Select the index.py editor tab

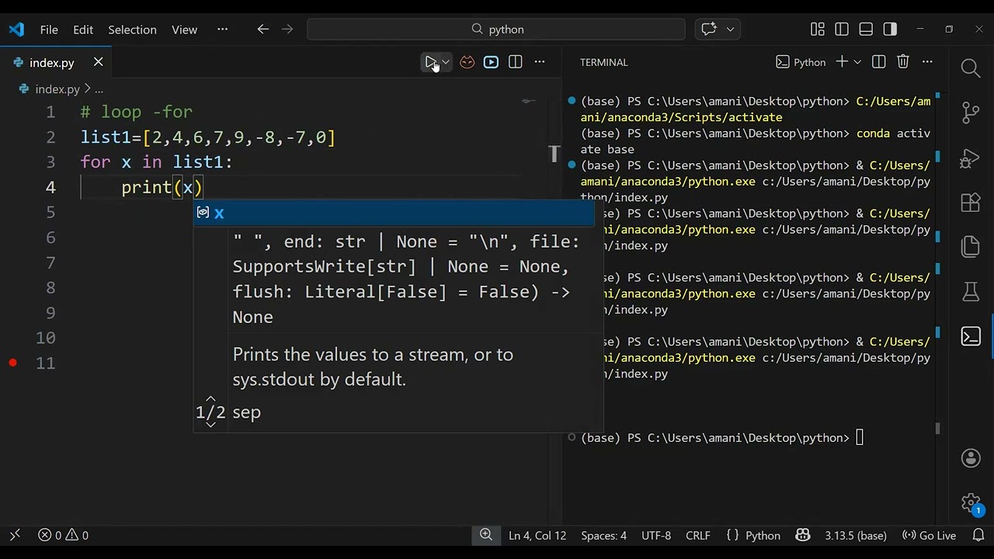52,63
